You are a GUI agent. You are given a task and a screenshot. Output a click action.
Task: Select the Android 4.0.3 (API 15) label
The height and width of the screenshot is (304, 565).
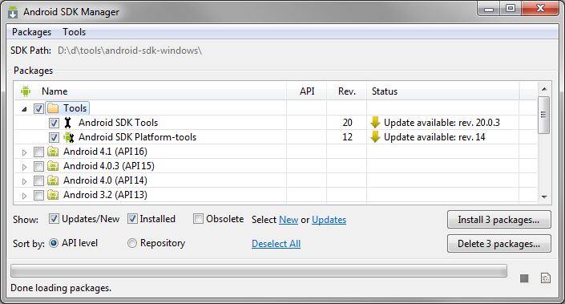point(109,166)
